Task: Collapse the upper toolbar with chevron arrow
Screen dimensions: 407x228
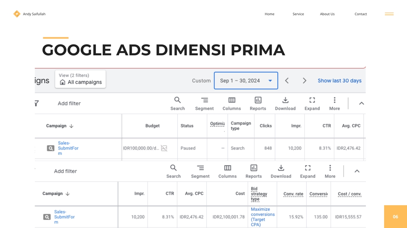Action: [361, 103]
